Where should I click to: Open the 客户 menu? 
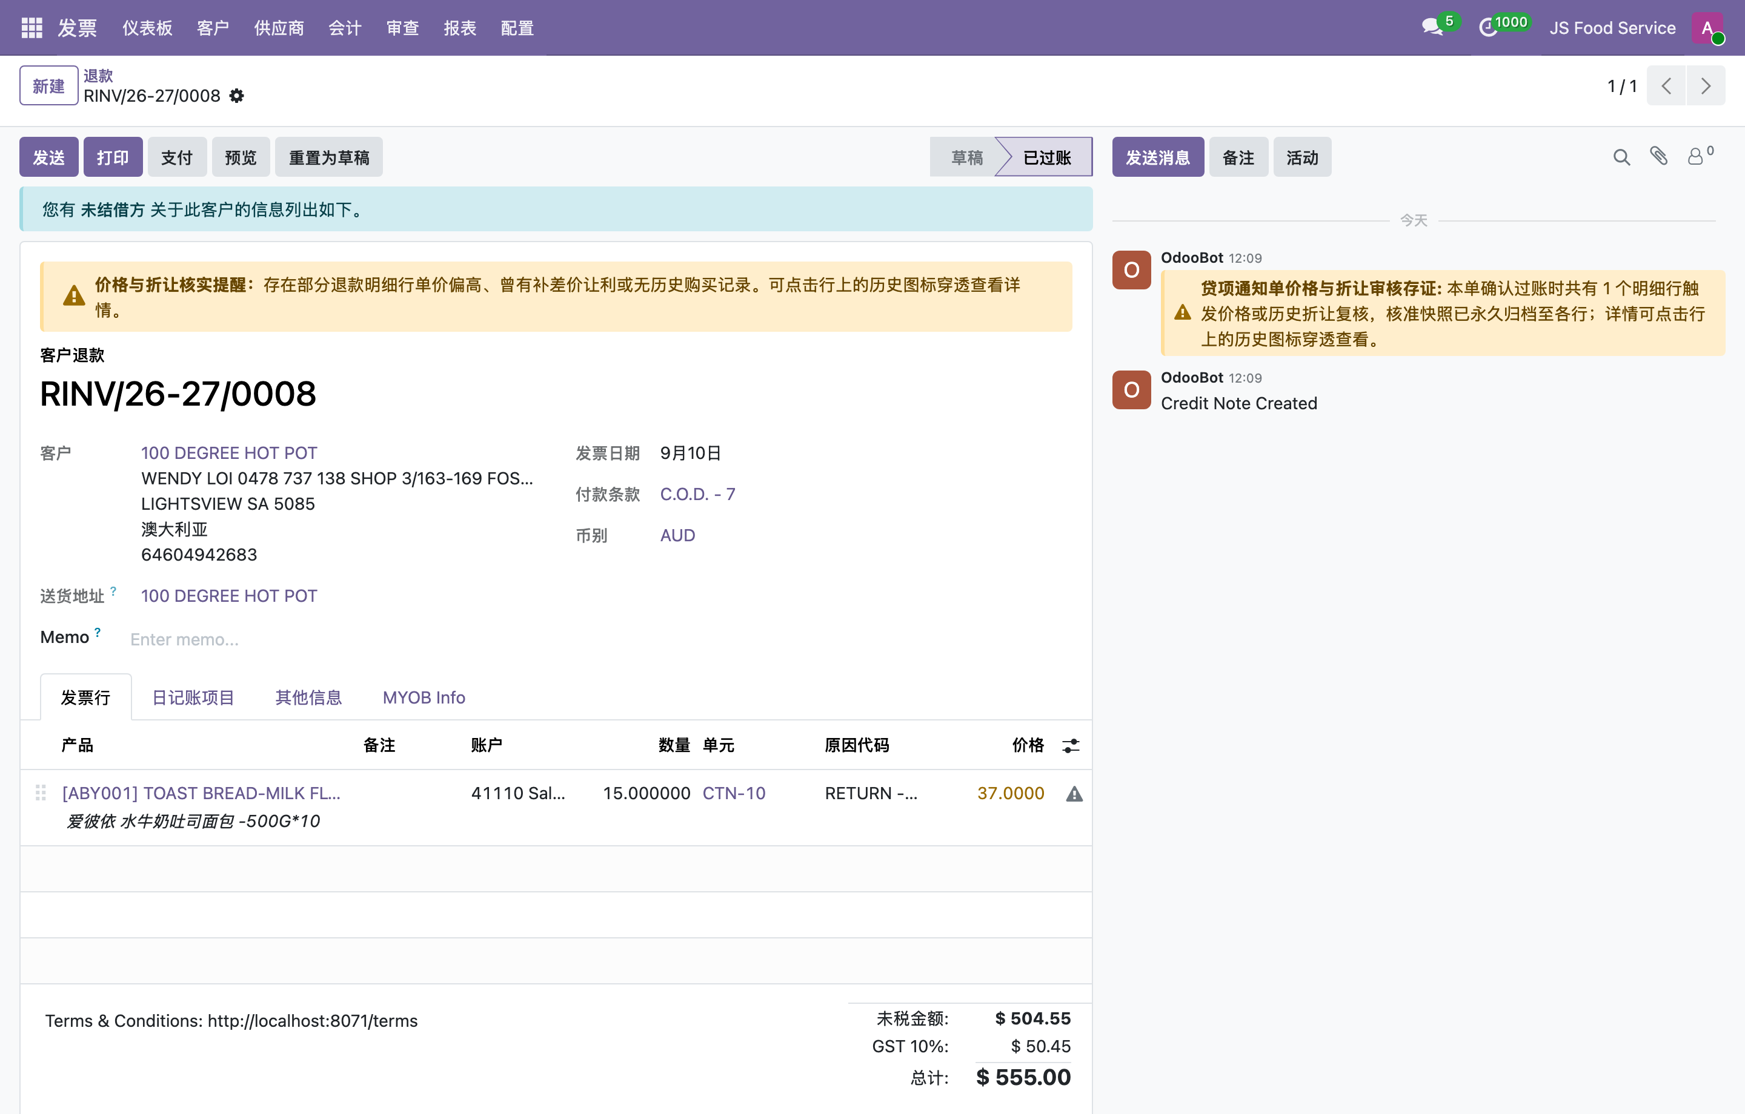pos(213,27)
